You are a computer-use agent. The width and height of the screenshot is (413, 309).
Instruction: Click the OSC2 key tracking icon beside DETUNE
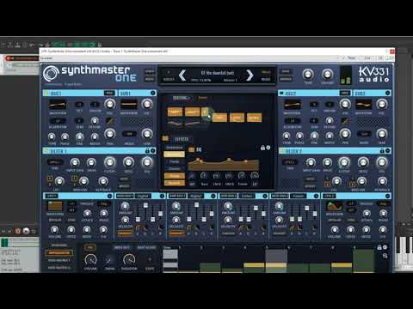pyautogui.click(x=345, y=121)
